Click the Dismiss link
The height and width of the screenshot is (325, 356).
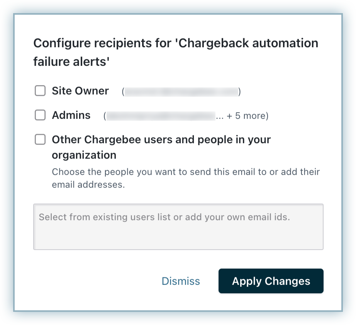181,281
